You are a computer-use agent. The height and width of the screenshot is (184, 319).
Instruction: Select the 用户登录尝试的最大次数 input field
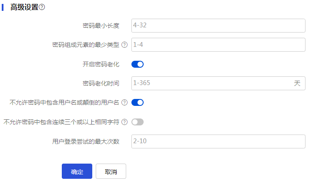click(x=218, y=141)
